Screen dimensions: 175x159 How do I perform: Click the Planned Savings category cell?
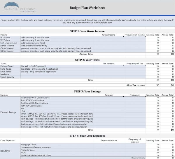click(10, 112)
